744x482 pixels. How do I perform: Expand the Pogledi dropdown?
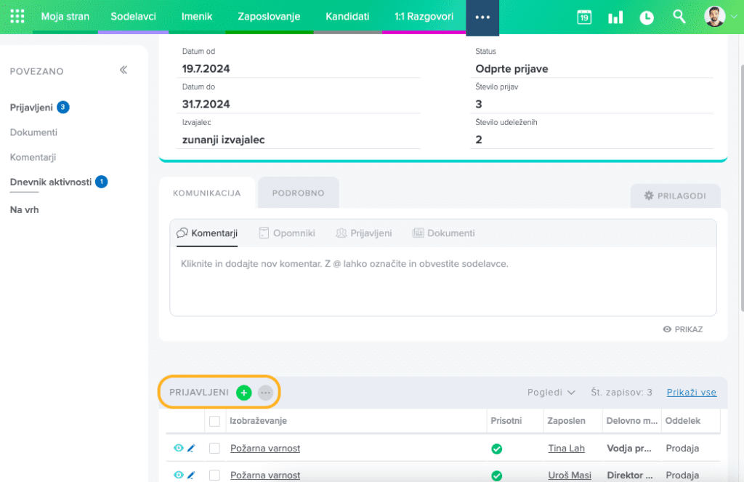pos(551,393)
